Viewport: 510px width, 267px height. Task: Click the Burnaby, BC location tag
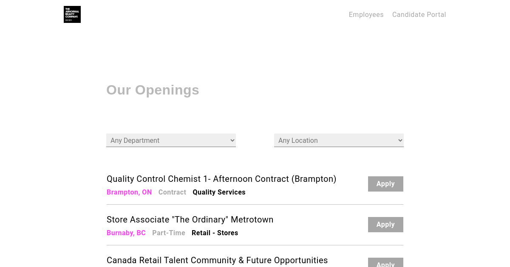coord(126,233)
